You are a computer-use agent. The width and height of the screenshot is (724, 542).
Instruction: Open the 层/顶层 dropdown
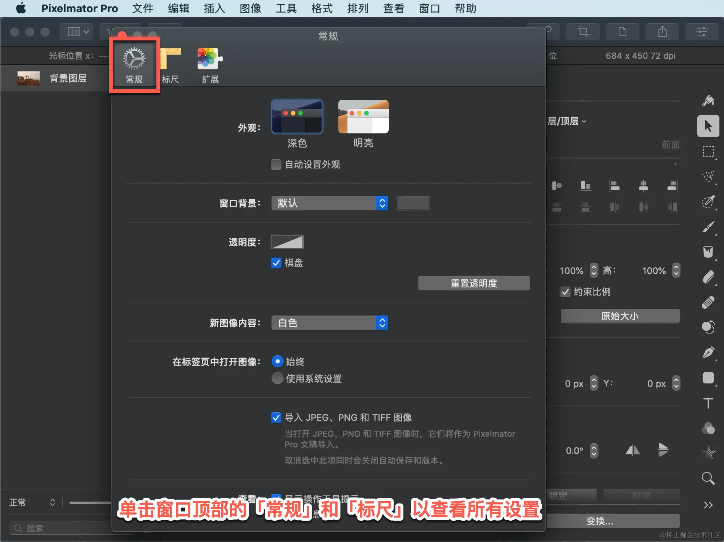(x=567, y=121)
